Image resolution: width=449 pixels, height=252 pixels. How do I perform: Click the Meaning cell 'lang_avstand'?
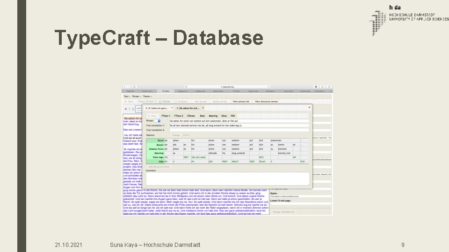[x=240, y=153]
